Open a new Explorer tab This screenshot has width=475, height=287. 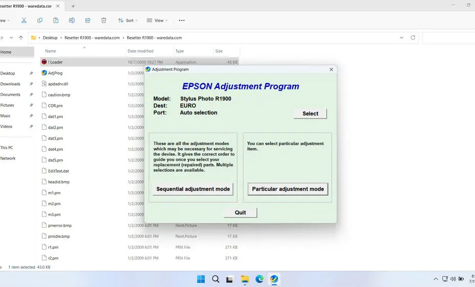coord(73,6)
